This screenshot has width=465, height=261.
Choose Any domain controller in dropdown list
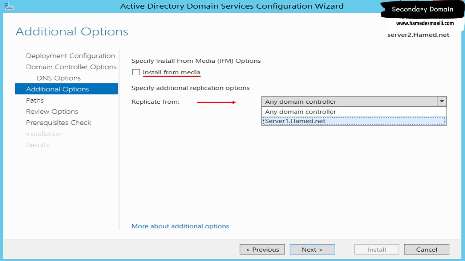click(354, 112)
